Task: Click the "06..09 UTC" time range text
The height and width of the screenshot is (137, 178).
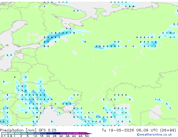Action: coord(147,130)
